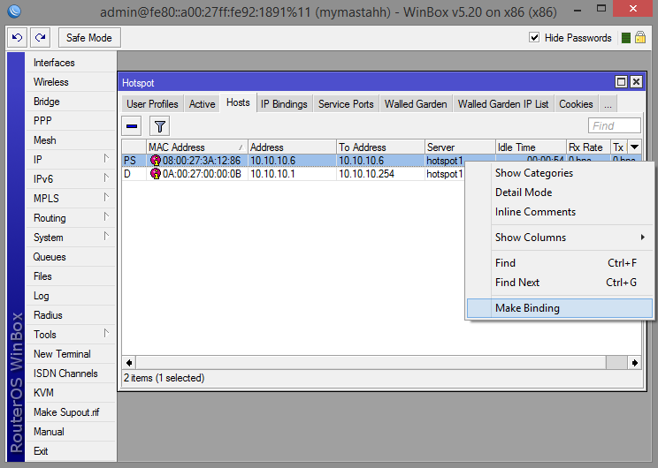Click the green status indicator icon

[x=625, y=38]
